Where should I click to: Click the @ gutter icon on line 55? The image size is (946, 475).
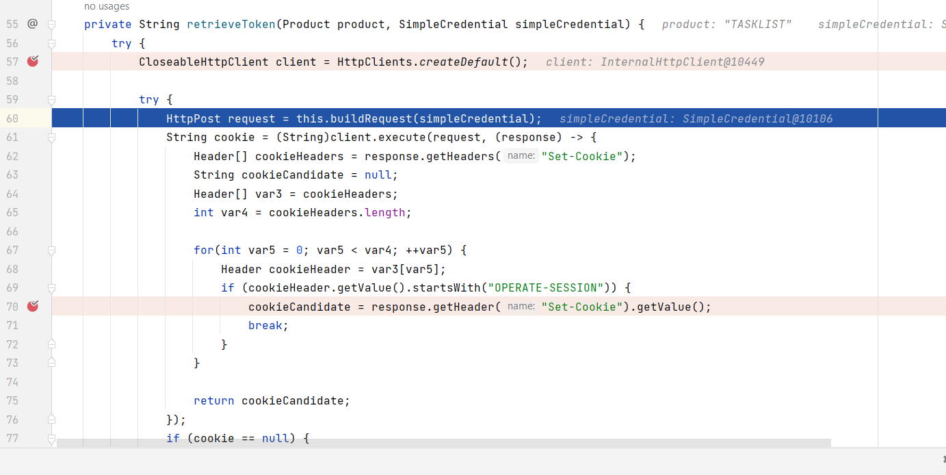coord(32,24)
